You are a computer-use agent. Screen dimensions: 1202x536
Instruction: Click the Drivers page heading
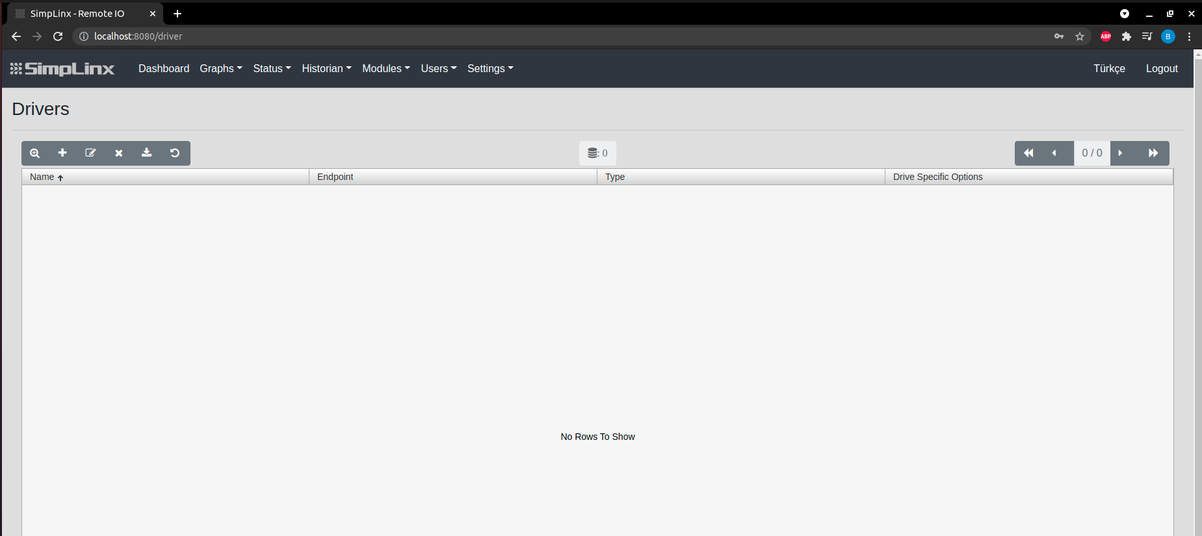tap(40, 109)
